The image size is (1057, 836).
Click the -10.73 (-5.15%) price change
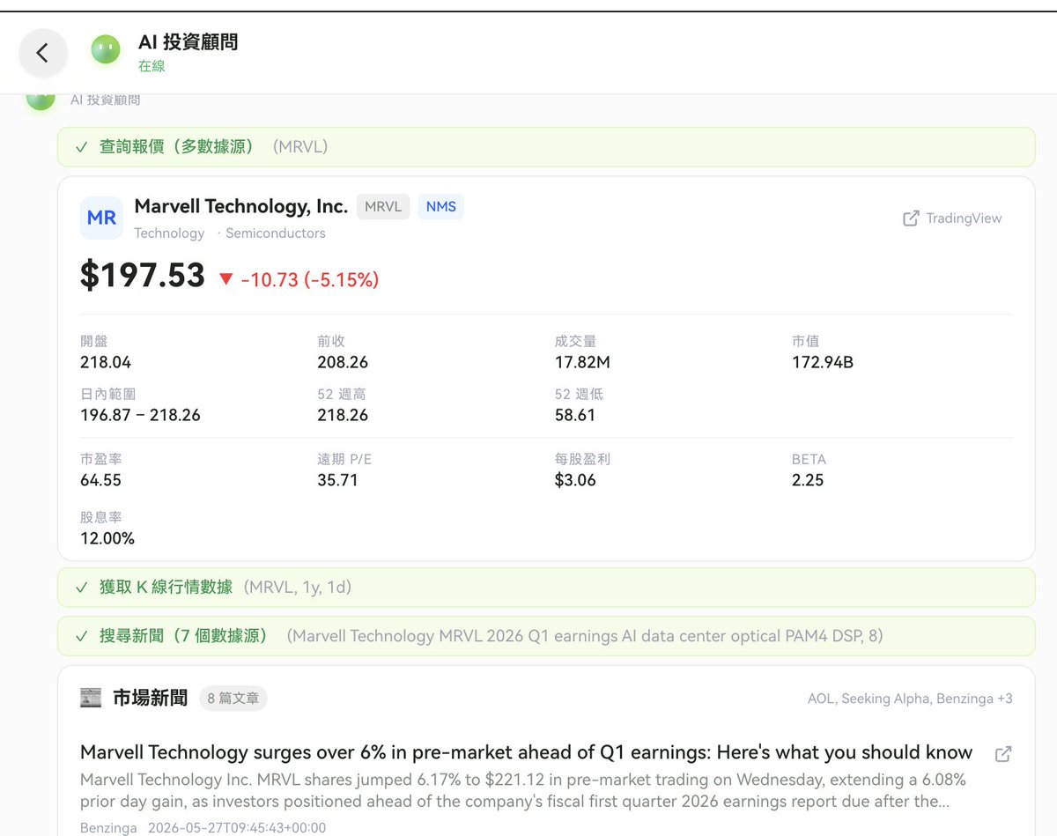[x=310, y=280]
